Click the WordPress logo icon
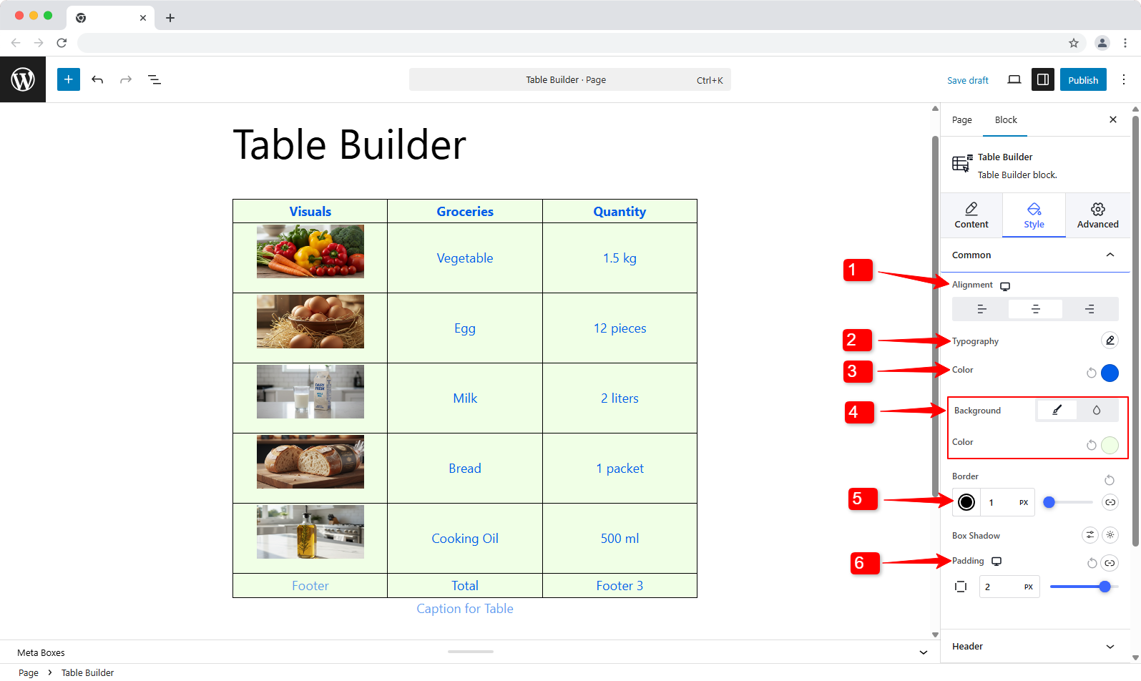 click(23, 79)
